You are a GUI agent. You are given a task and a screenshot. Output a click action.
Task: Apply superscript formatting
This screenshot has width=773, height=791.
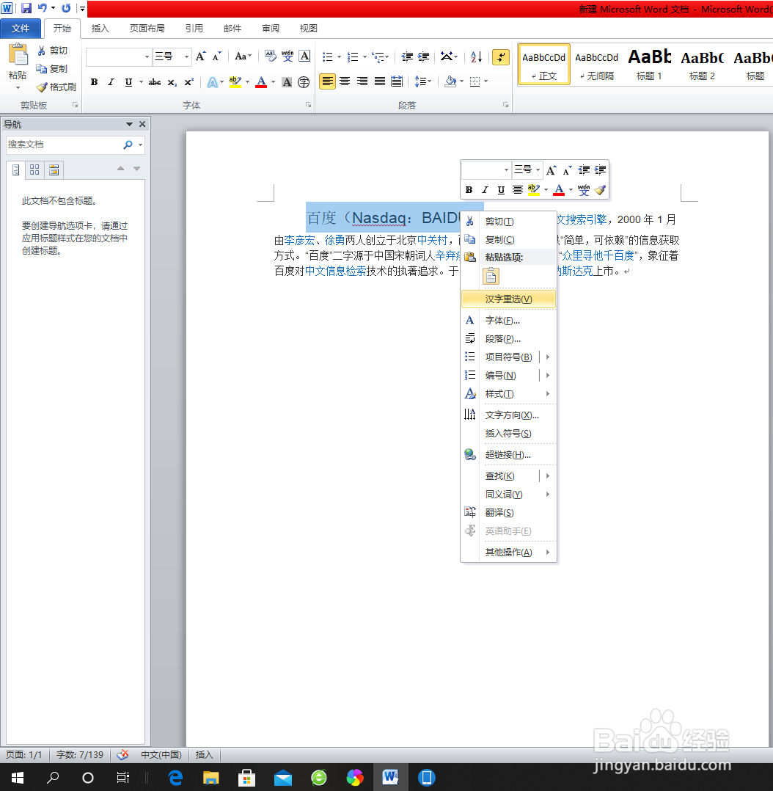[189, 81]
